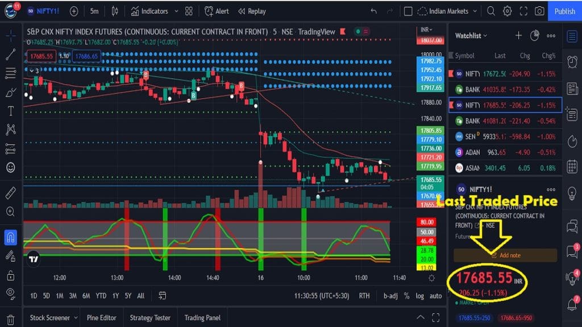Open the Ideas lightbulb panel
The width and height of the screenshot is (582, 327).
click(x=572, y=193)
